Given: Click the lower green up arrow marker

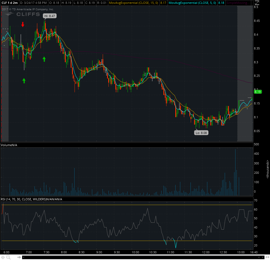Looking at the screenshot, I should pyautogui.click(x=24, y=80).
